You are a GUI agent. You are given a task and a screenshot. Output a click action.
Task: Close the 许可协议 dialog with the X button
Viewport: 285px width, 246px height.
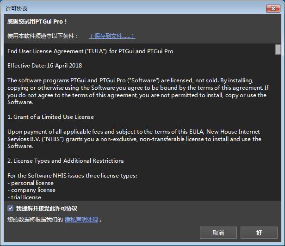(x=273, y=8)
